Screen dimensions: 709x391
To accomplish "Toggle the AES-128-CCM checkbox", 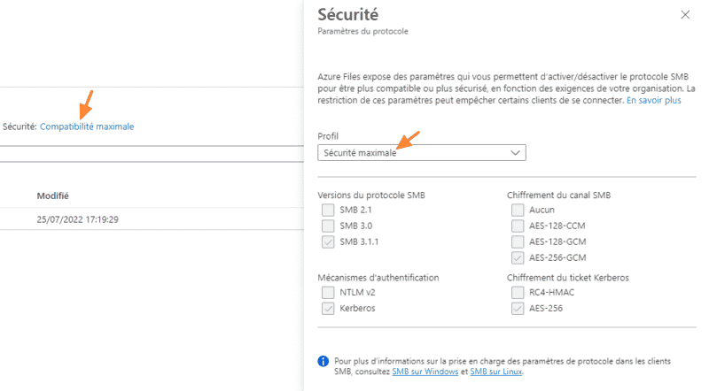I will point(518,226).
